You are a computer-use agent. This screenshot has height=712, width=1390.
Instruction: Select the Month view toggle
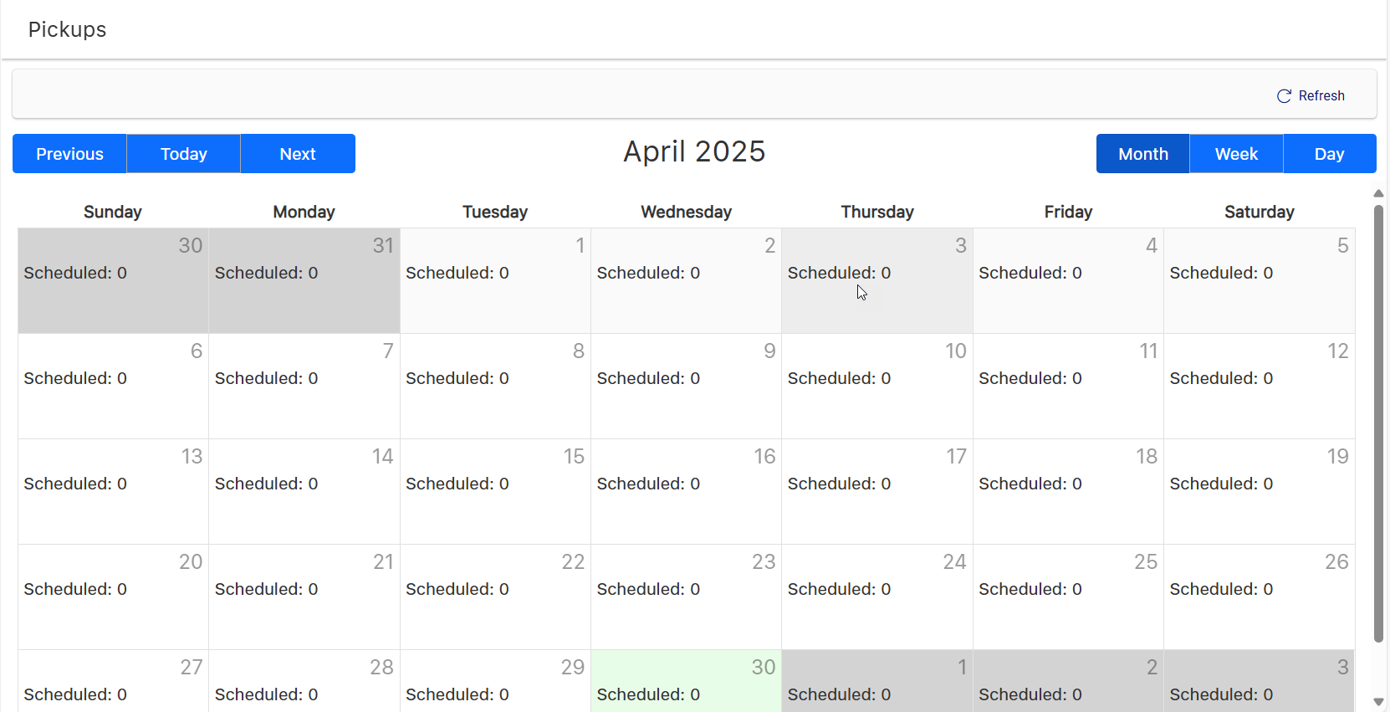click(x=1142, y=154)
